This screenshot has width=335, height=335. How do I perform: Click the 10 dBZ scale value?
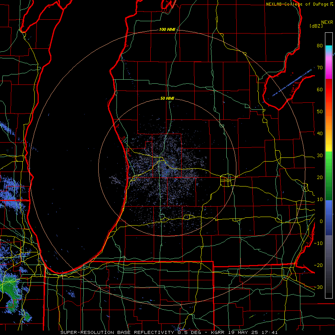point(320,200)
